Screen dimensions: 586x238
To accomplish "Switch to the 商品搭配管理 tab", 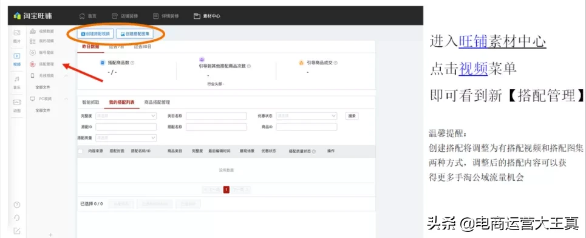I will coord(157,102).
